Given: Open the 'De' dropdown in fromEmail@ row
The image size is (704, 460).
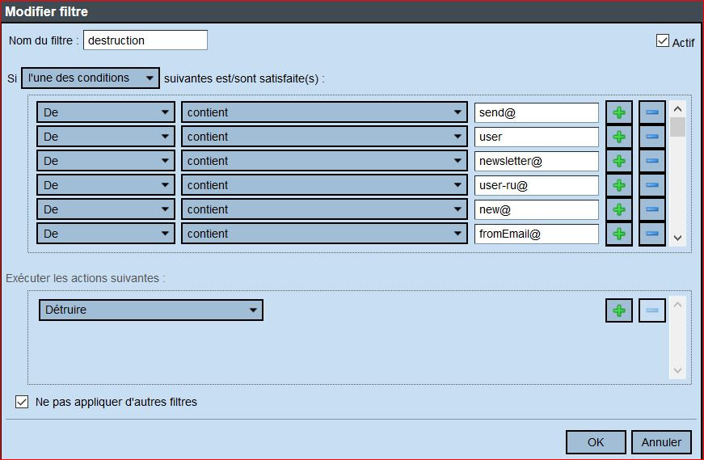Looking at the screenshot, I should point(106,234).
